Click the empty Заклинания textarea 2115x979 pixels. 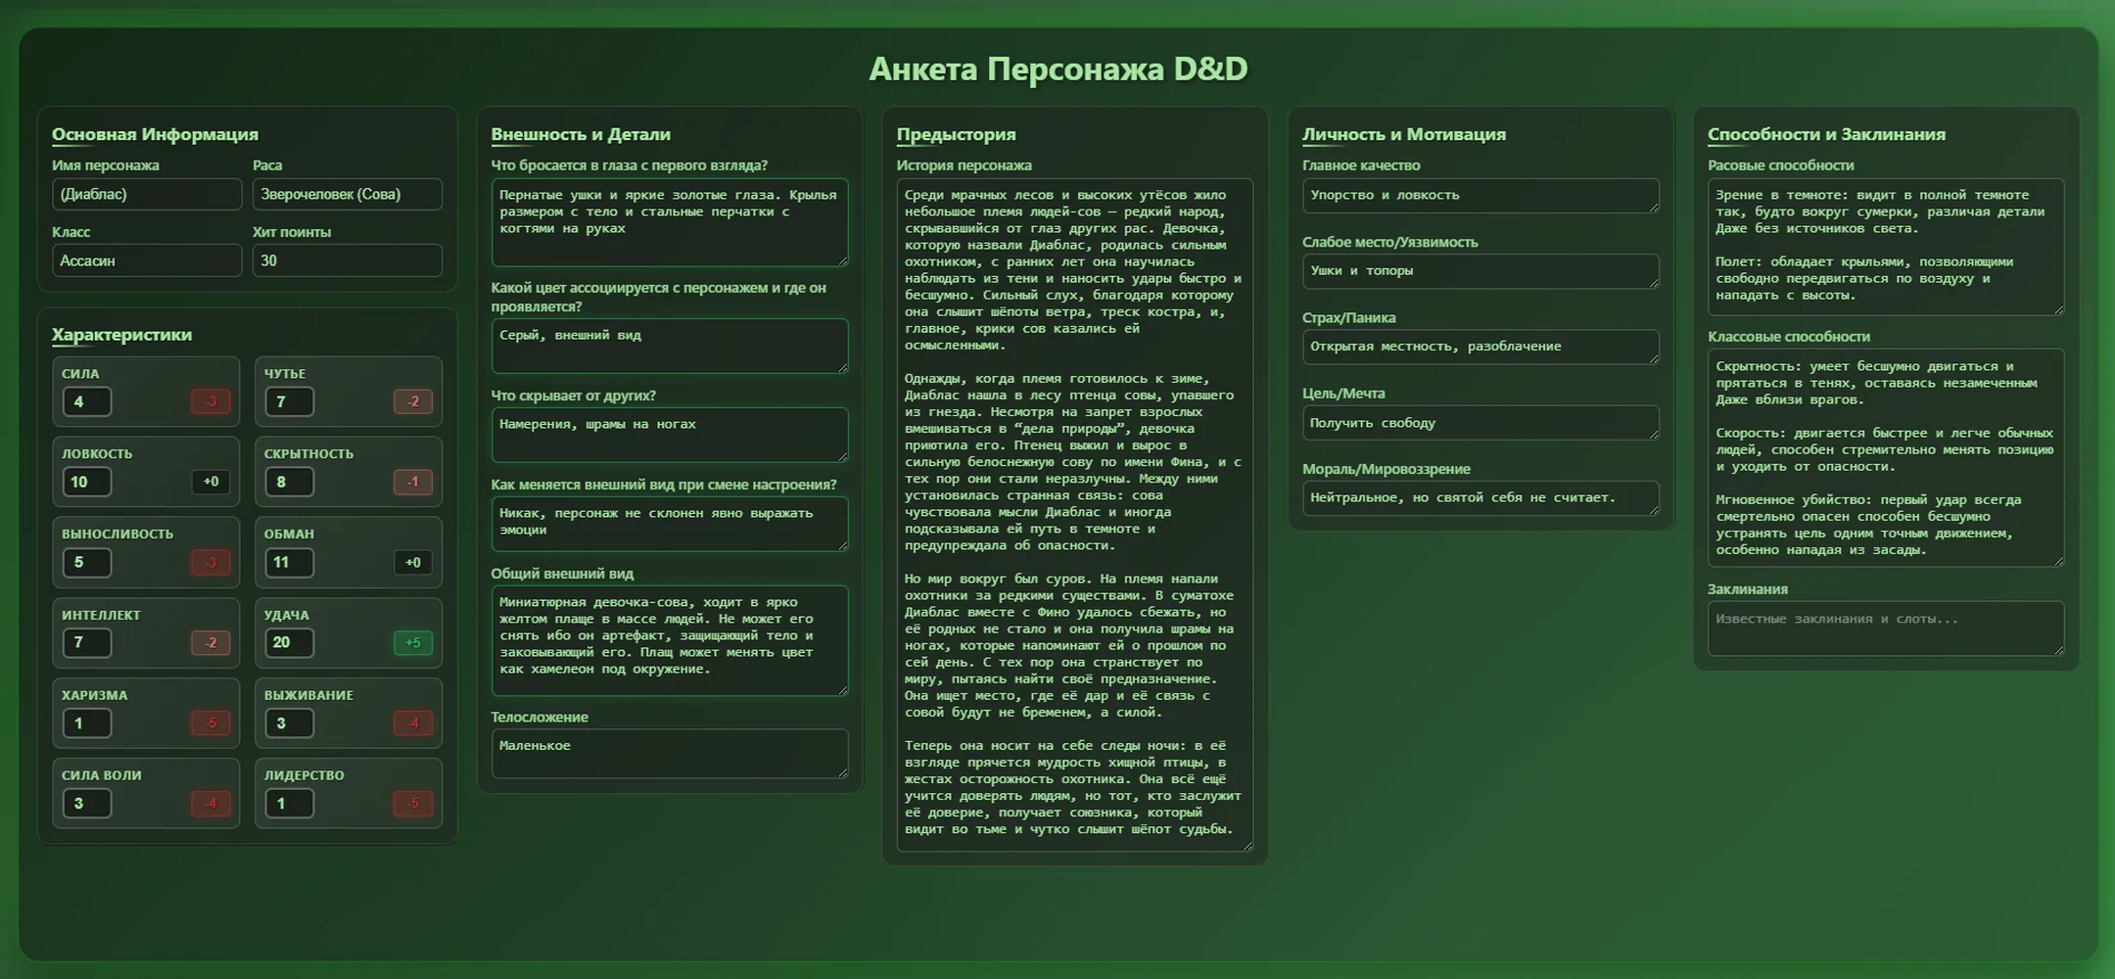tap(1886, 629)
